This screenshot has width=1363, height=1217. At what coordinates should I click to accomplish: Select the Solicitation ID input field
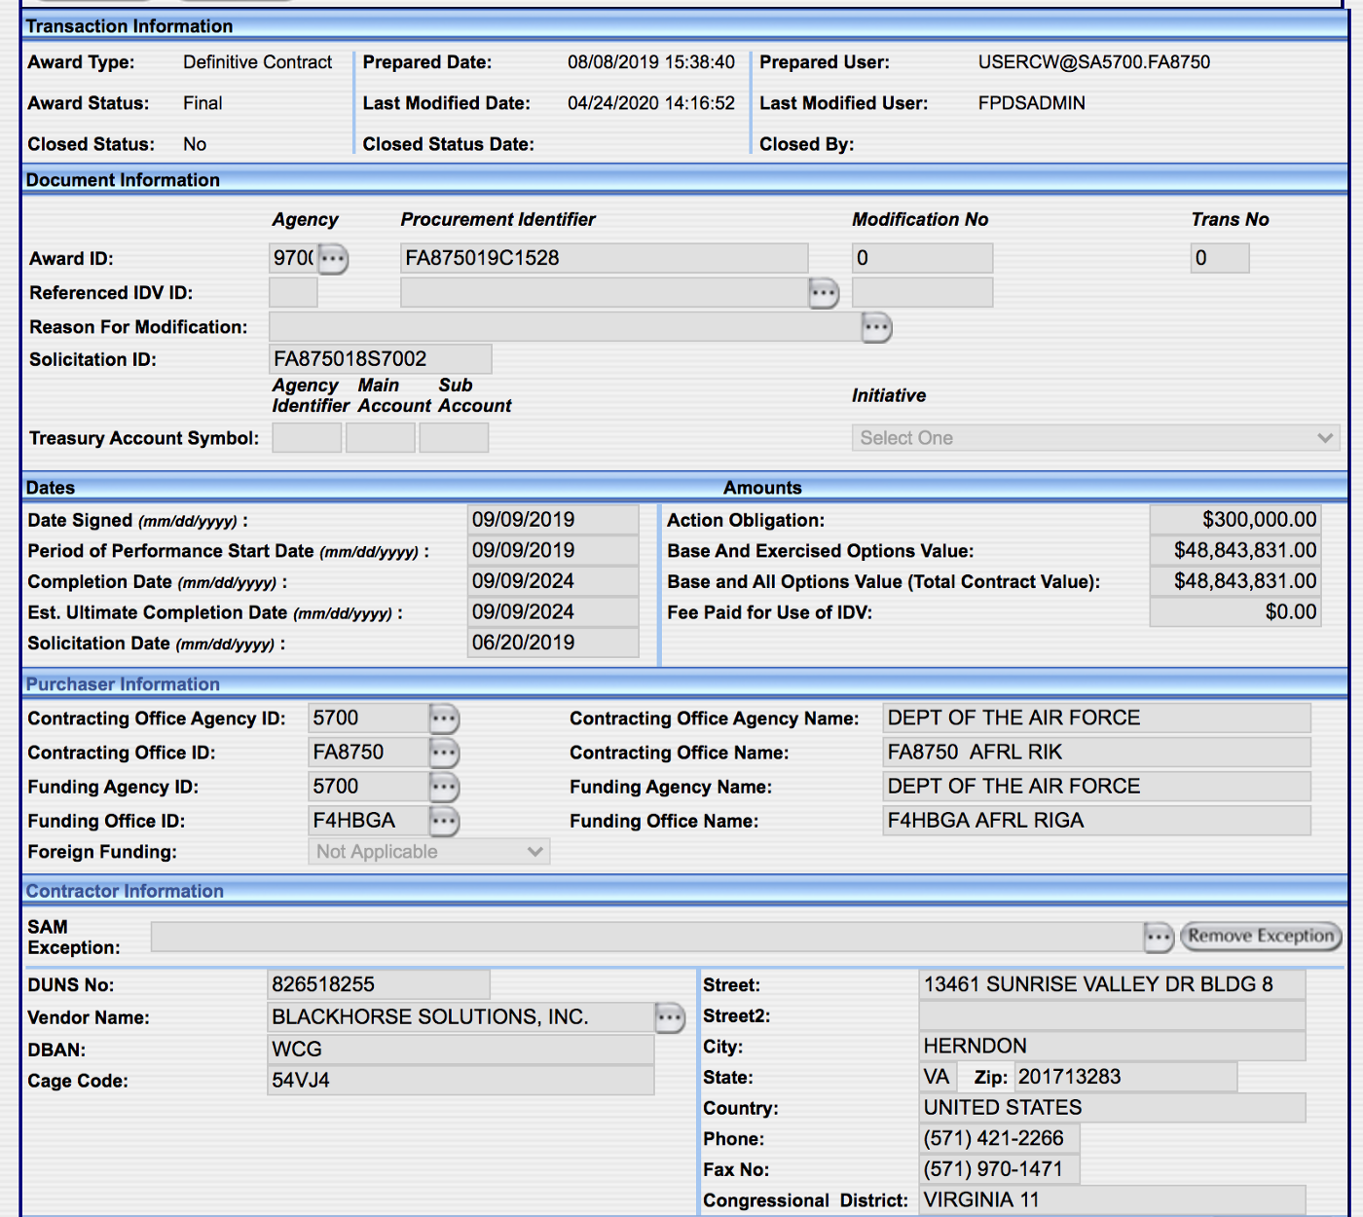[380, 359]
